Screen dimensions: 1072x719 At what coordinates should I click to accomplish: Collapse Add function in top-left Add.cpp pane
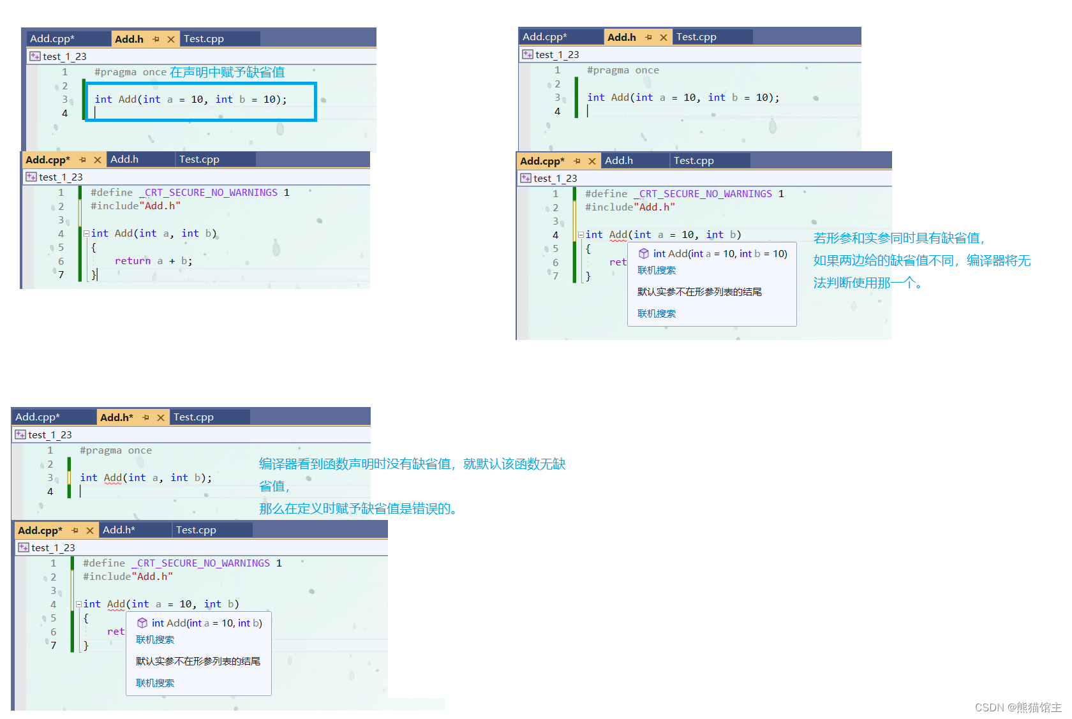[86, 233]
